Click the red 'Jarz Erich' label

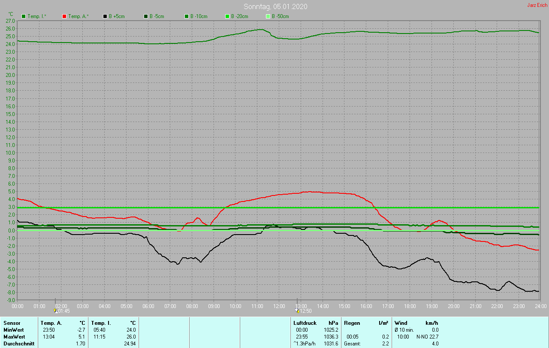coord(537,5)
